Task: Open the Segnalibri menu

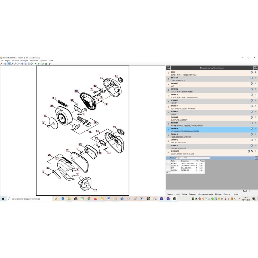Action: tap(43, 61)
